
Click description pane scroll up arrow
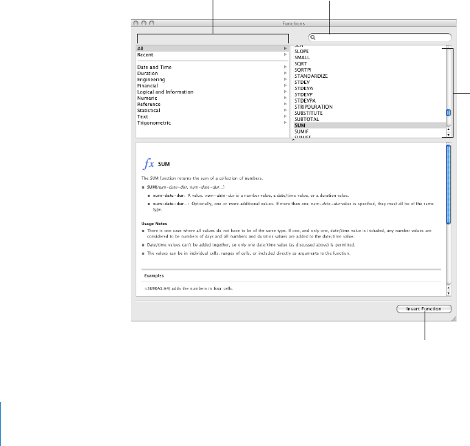click(x=449, y=288)
